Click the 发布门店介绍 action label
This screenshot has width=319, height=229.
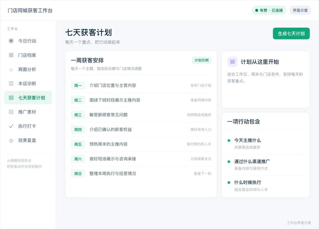(201, 86)
